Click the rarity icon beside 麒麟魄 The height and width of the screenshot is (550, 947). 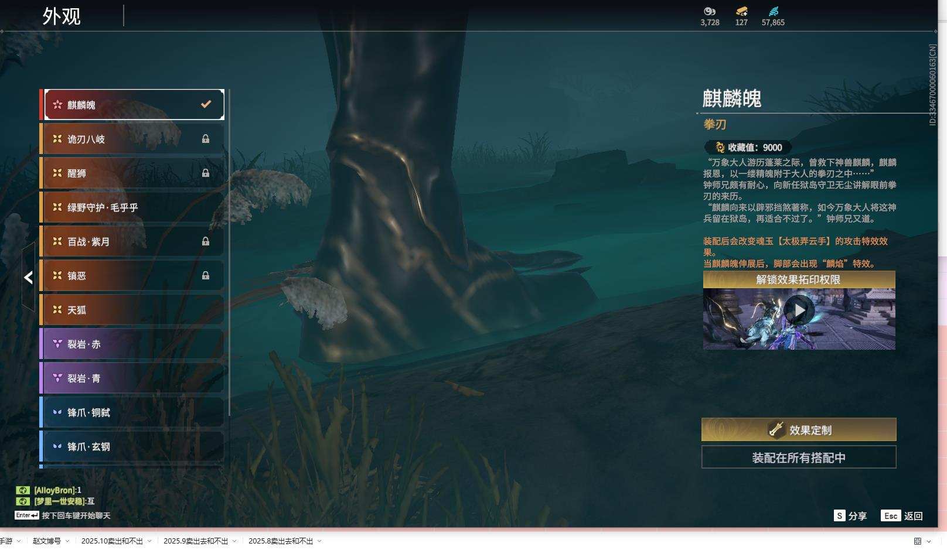pyautogui.click(x=57, y=105)
